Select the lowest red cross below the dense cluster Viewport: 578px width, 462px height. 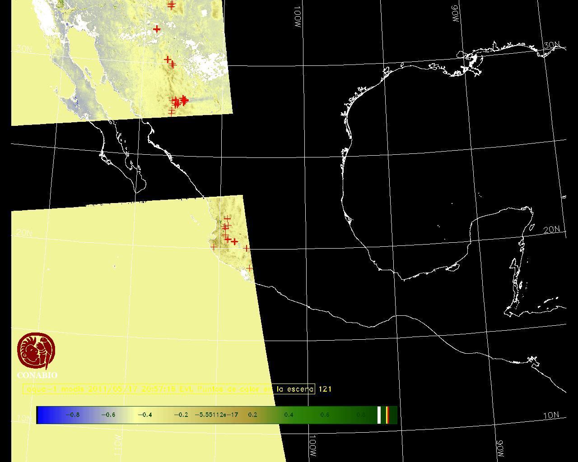pos(172,111)
